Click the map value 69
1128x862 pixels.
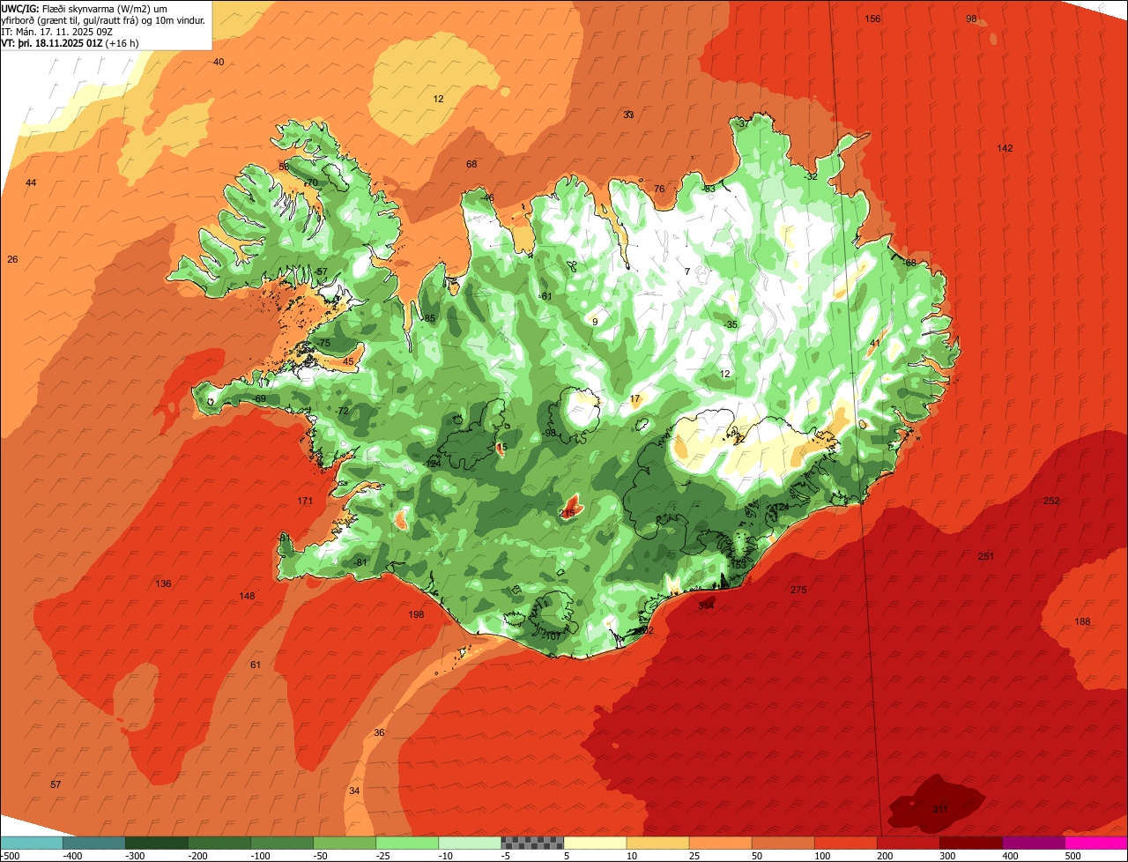tap(260, 398)
